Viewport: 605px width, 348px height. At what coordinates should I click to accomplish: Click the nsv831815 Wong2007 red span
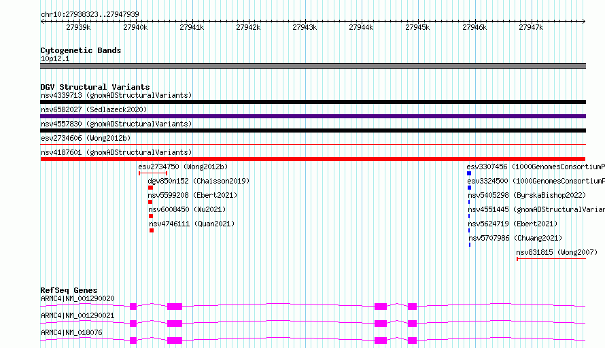point(551,259)
